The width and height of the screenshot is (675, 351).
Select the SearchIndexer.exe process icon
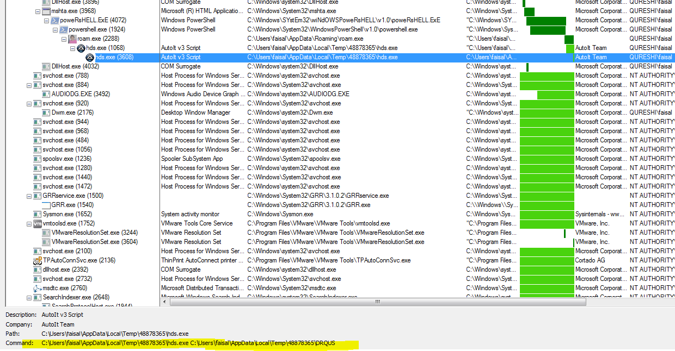pos(37,297)
